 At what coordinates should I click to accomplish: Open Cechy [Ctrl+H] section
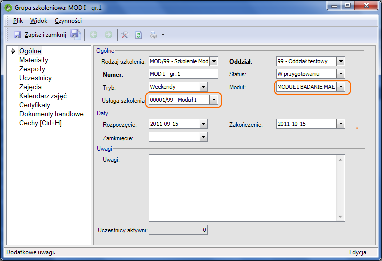point(40,123)
